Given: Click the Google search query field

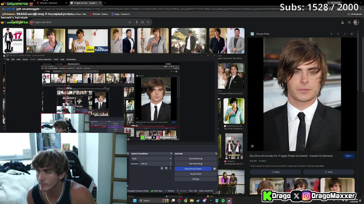Looking at the screenshot, I should point(80,22).
